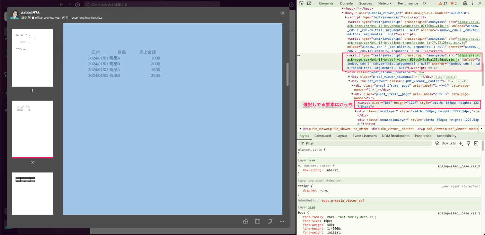This screenshot has width=485, height=235.
Task: Toggle the rendering emulations paintbrush icon
Action: pos(468,143)
